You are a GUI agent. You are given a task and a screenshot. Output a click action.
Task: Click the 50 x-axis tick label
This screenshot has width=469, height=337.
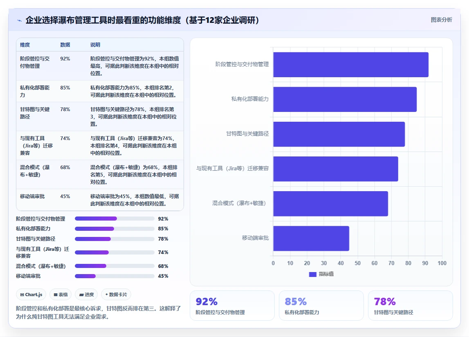pos(358,263)
